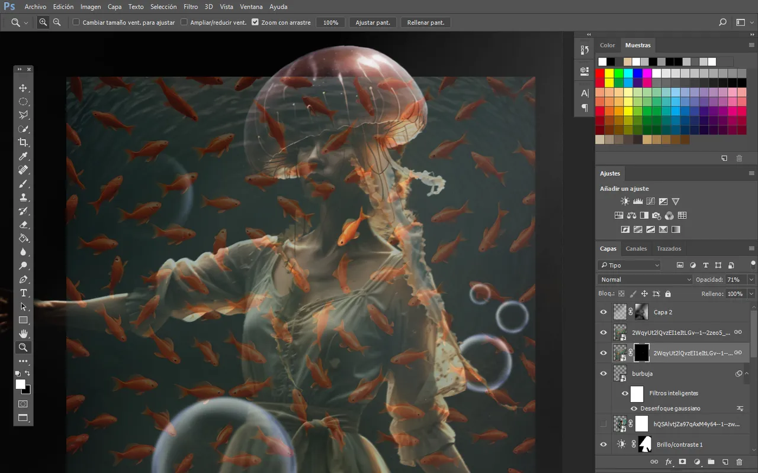Screen dimensions: 758x473
Task: Select the Polygonal Lasso tool
Action: (x=23, y=115)
